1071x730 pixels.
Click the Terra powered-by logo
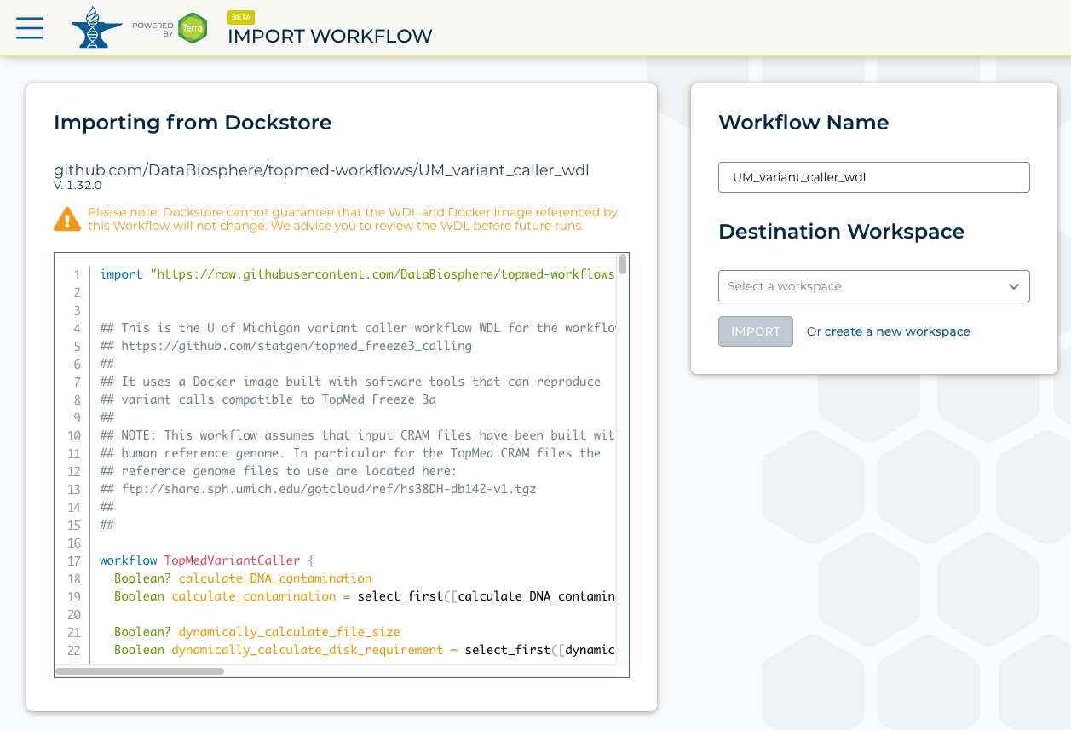coord(193,27)
